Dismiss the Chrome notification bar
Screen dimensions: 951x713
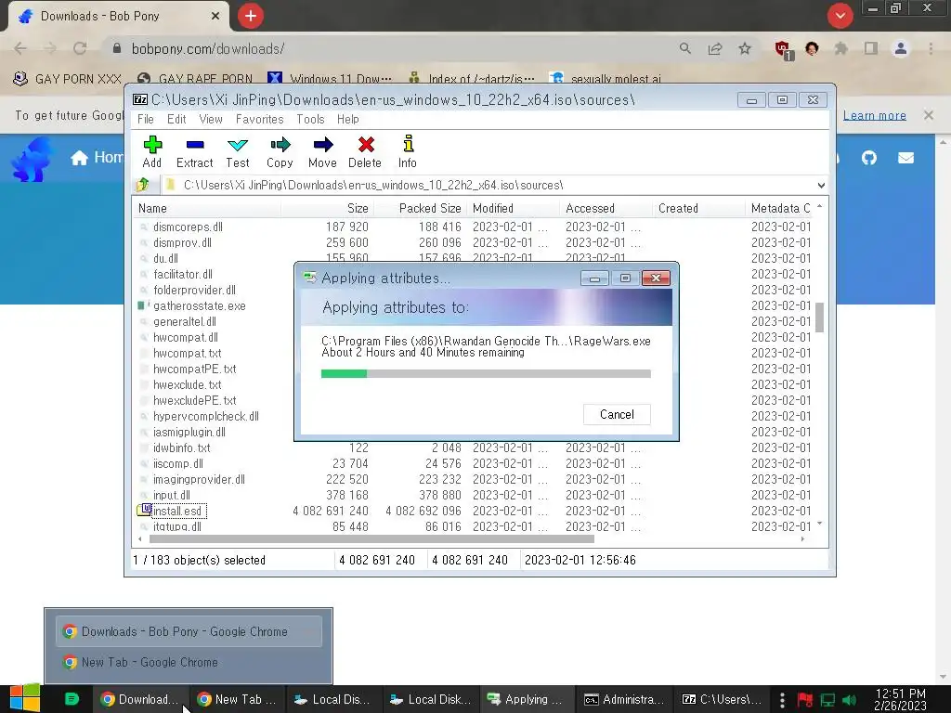pyautogui.click(x=928, y=114)
